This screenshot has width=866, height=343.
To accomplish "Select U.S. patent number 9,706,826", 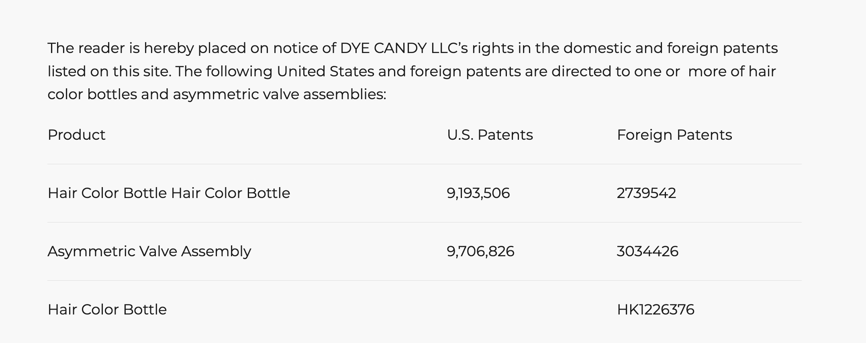I will (x=480, y=251).
